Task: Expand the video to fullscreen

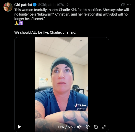Action: point(104,127)
